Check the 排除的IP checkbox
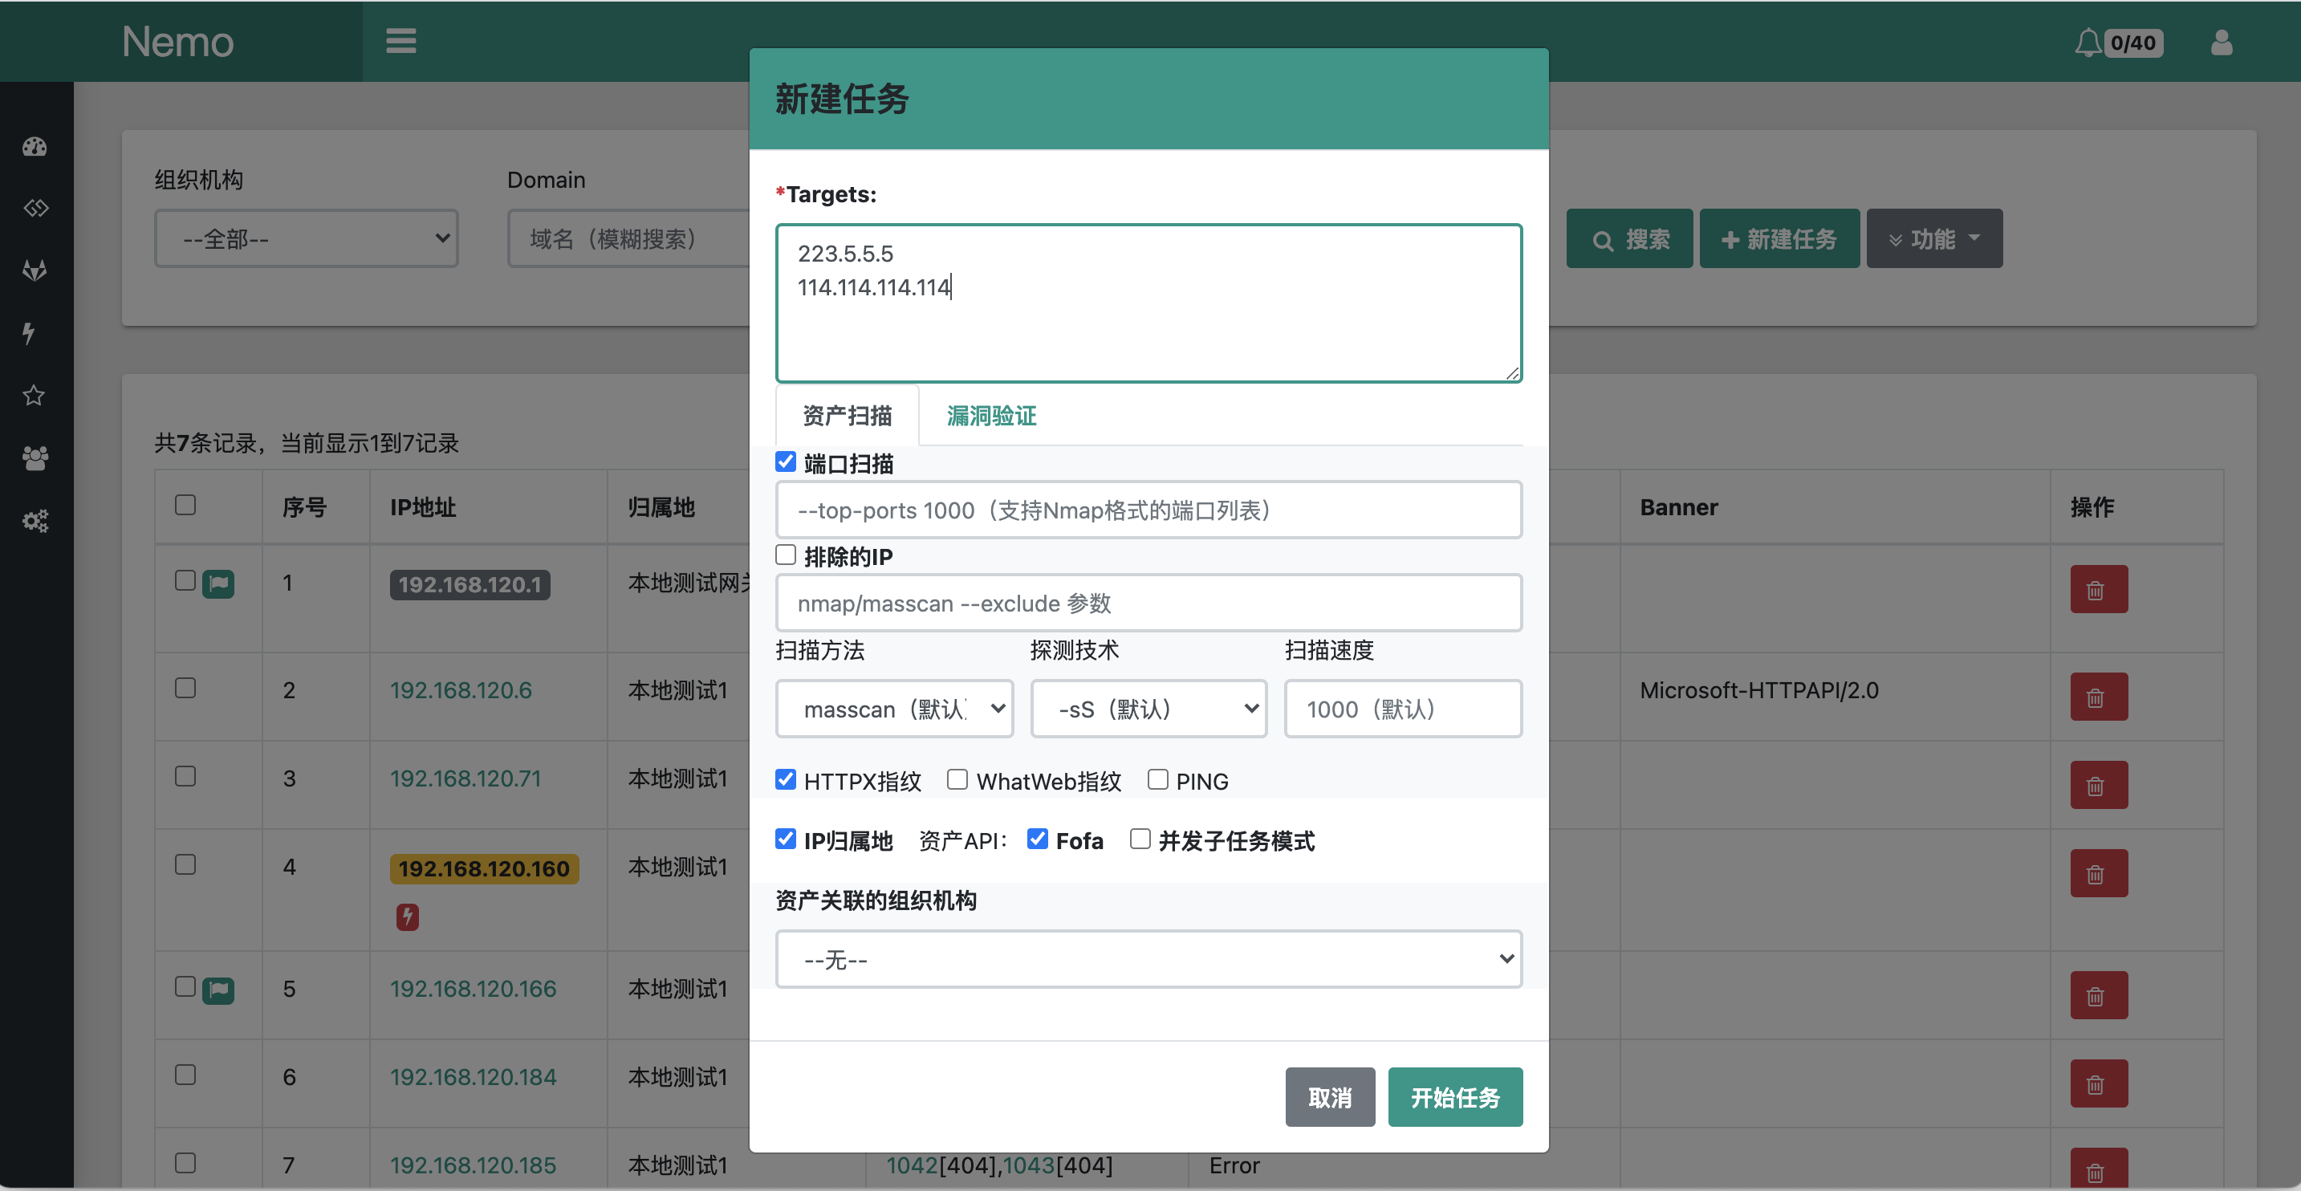The height and width of the screenshot is (1191, 2301). coord(785,555)
